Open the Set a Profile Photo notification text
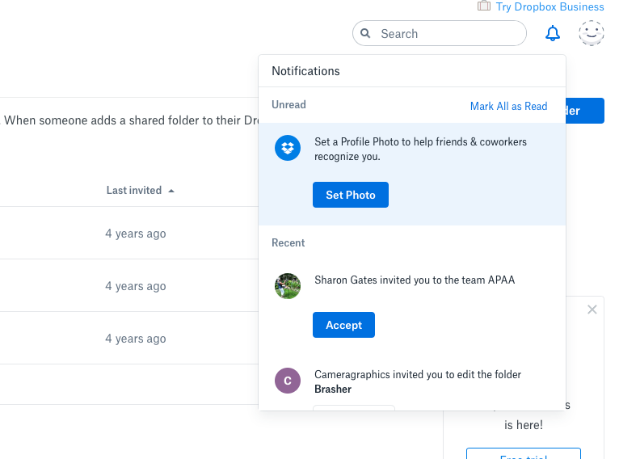 (x=420, y=149)
